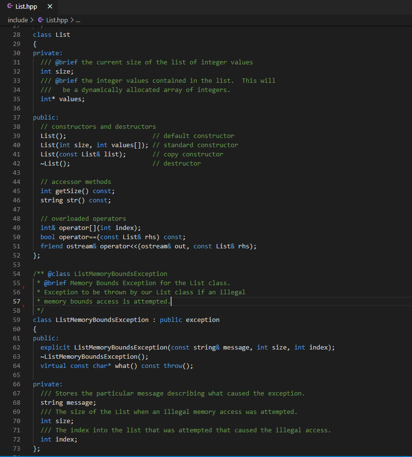Select the List.hpp editor tab
This screenshot has width=412, height=457.
[27, 7]
